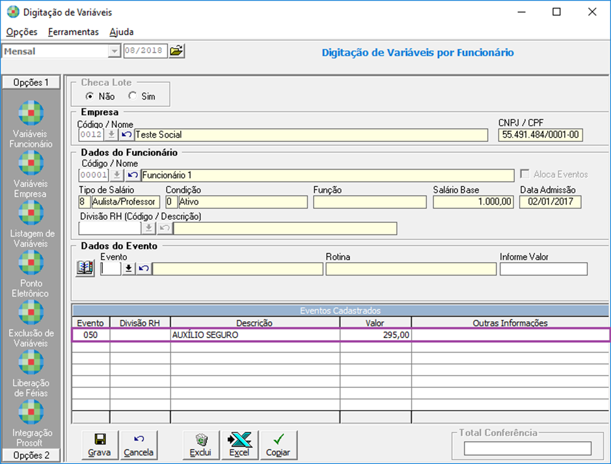
Task: Open the Opções menu
Action: pyautogui.click(x=22, y=32)
